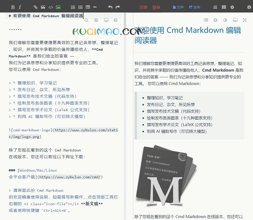Insert a hyperlink with the link icon
Viewport: 253px width, 220px height.
click(35, 7)
